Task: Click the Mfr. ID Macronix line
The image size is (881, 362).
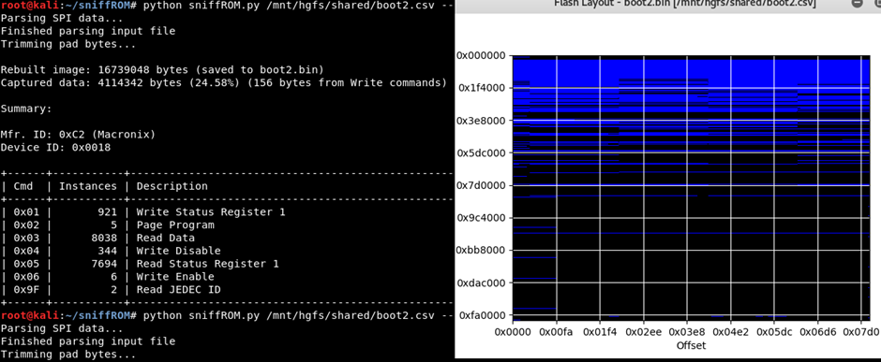Action: coord(78,135)
